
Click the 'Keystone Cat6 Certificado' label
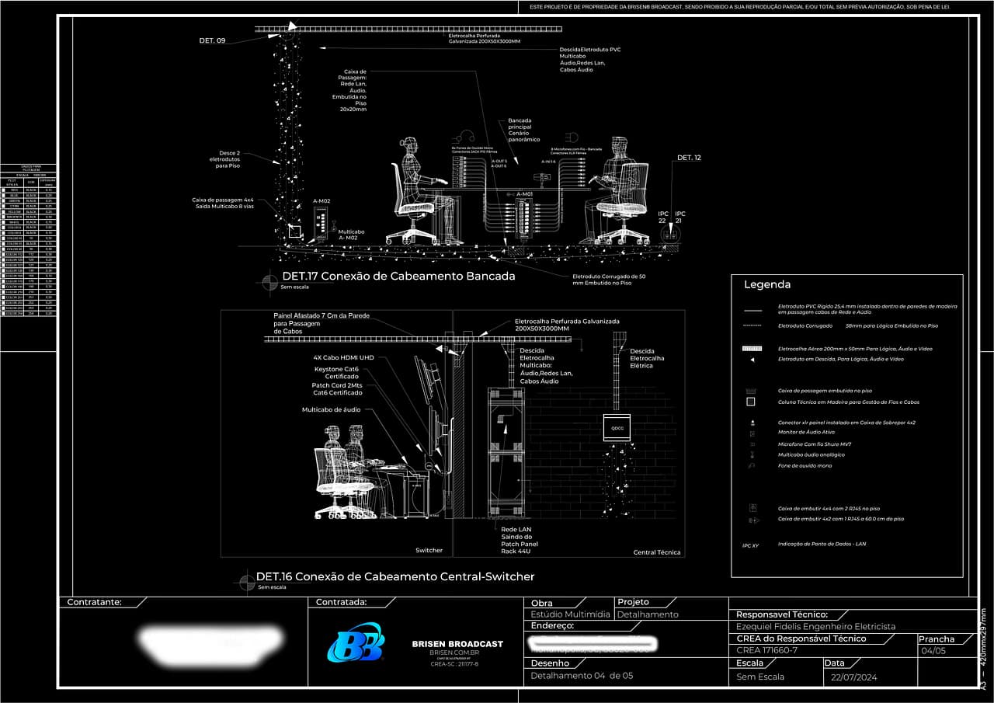coord(338,373)
